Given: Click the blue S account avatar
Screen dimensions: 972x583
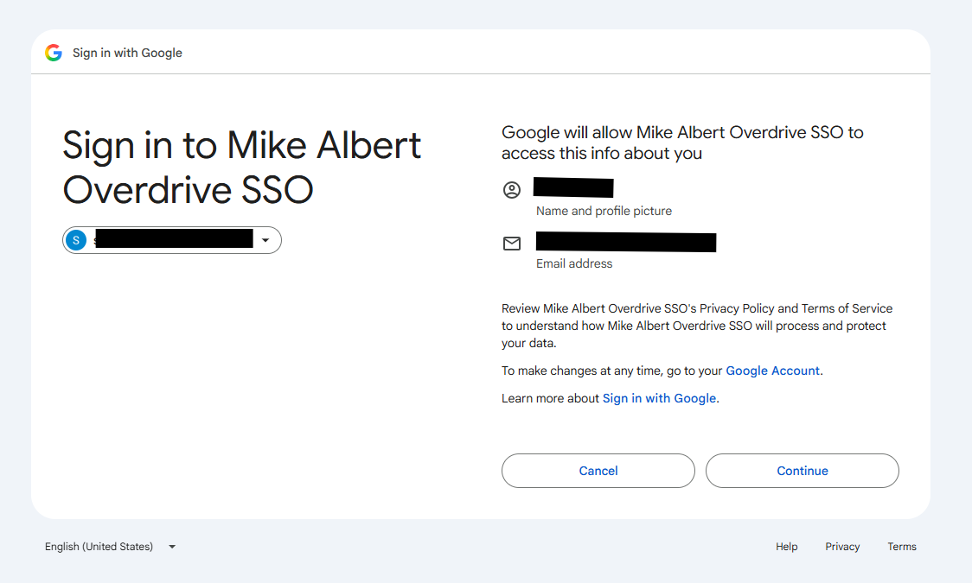Looking at the screenshot, I should [x=76, y=240].
